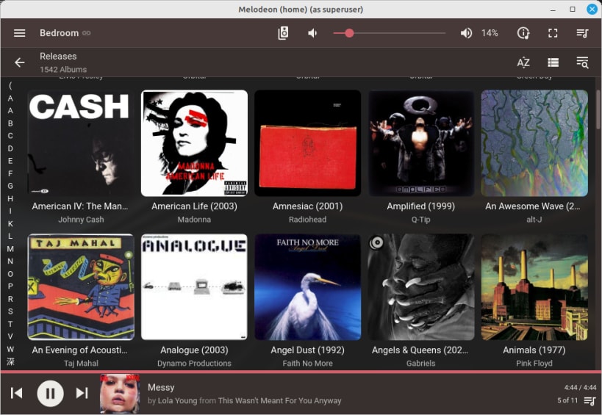Jump to the '(' index entry
Viewport: 602px width, 415px height.
click(10, 85)
